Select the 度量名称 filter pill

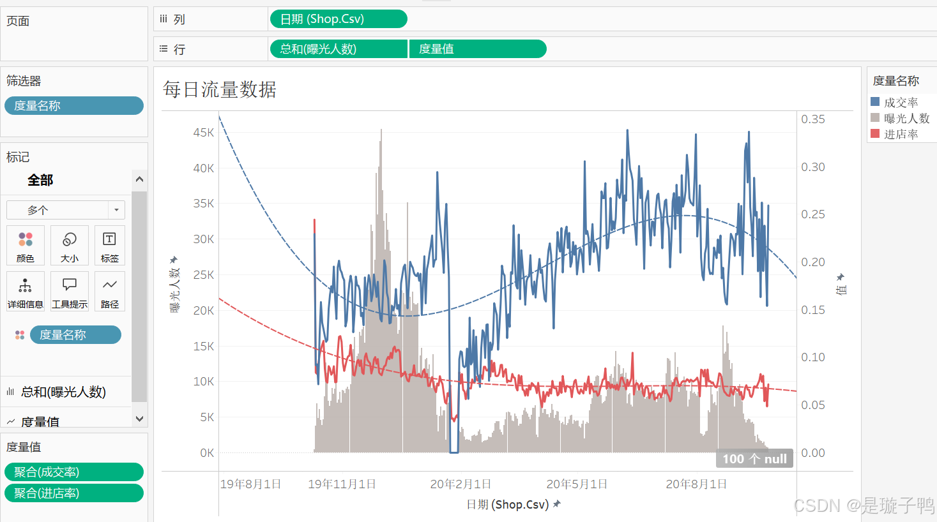[x=74, y=106]
